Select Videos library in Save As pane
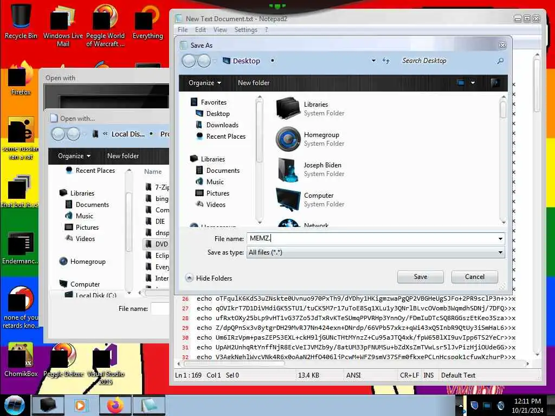Screen dimensions: 555x416 [211, 204]
